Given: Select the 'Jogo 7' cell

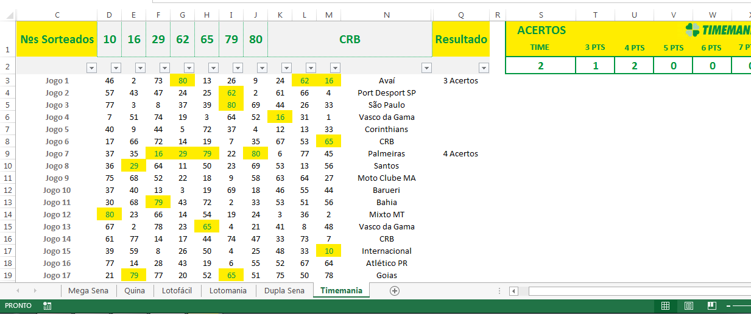Looking at the screenshot, I should click(57, 153).
